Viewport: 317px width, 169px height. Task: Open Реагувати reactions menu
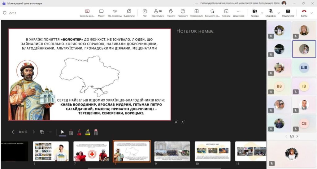tap(183, 13)
